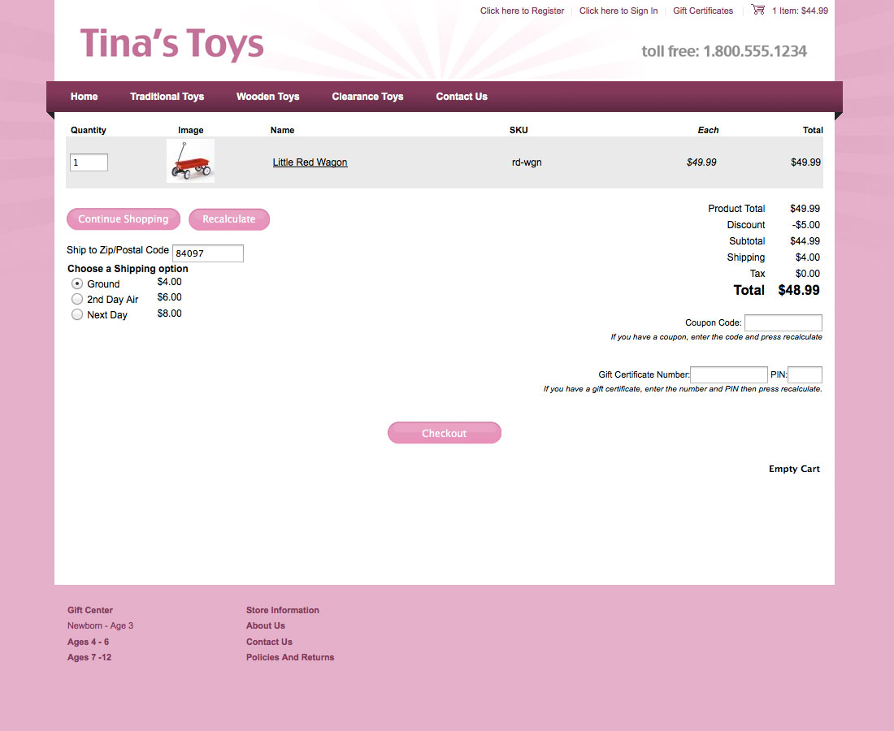Click the Empty Cart link
The image size is (894, 731).
[794, 469]
